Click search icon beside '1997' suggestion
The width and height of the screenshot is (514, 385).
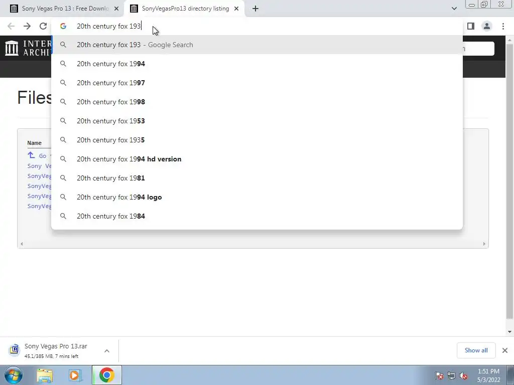tap(63, 83)
